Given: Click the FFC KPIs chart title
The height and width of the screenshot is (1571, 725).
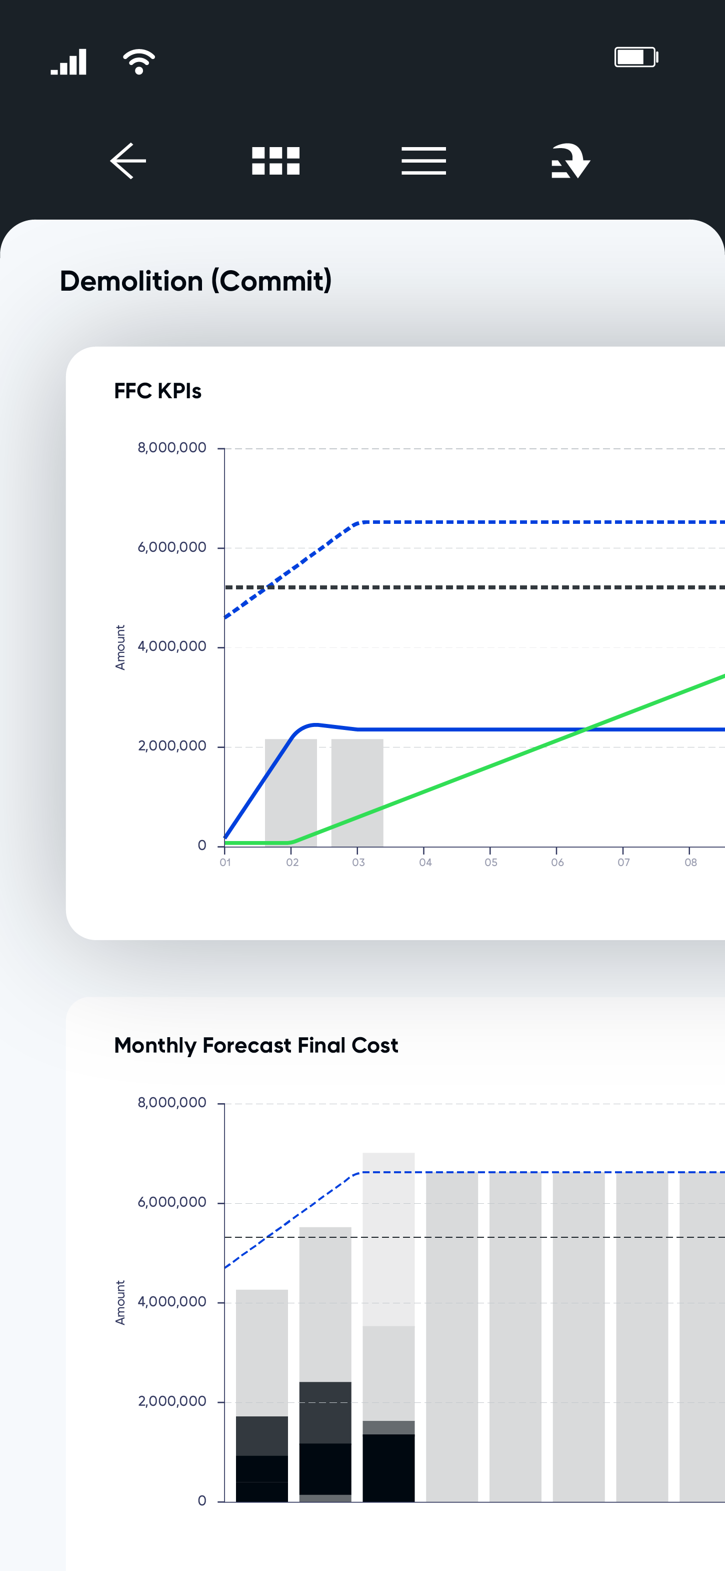Looking at the screenshot, I should [x=158, y=391].
